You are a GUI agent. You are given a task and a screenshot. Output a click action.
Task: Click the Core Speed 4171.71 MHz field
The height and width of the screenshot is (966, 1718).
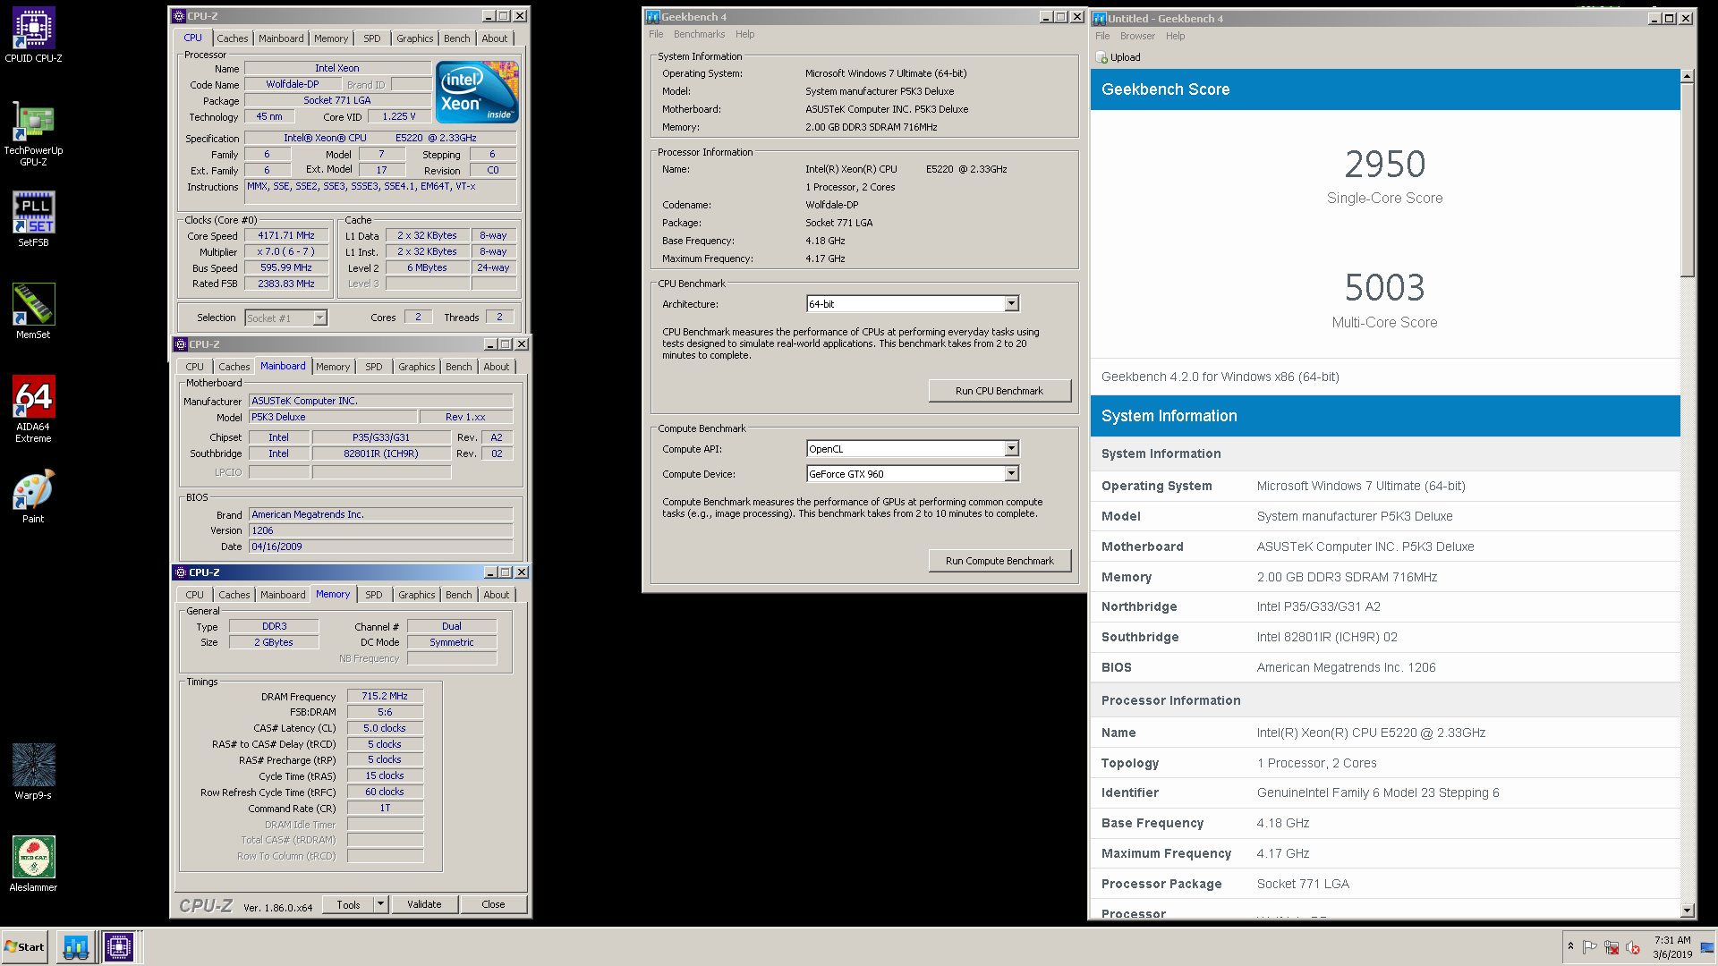point(286,236)
